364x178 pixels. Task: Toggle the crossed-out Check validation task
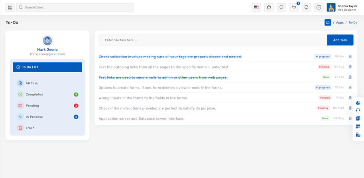[170, 57]
